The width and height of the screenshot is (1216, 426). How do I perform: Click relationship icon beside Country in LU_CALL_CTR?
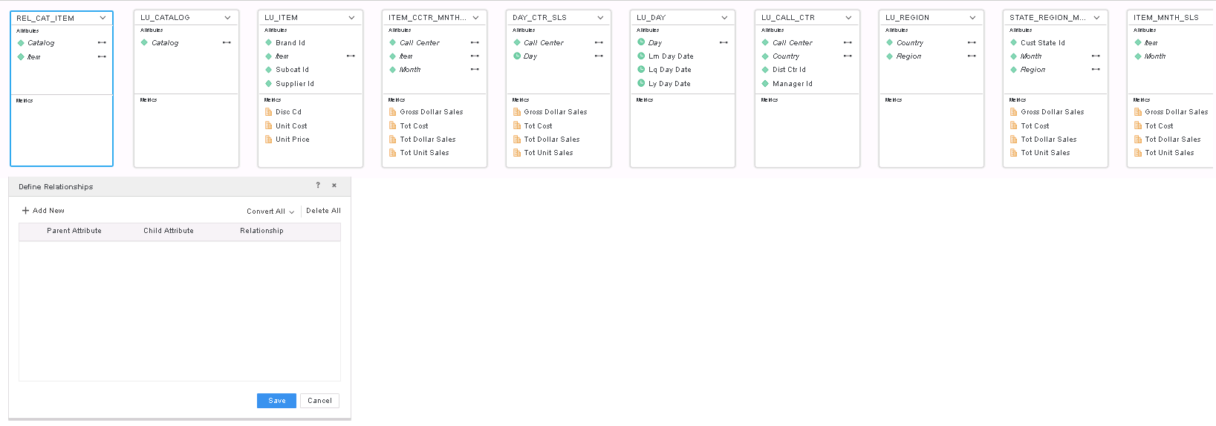click(848, 56)
